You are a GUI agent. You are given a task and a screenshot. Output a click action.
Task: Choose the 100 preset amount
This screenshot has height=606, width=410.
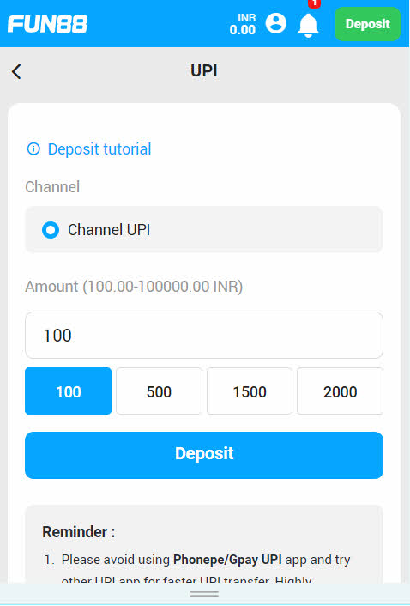[x=69, y=391]
